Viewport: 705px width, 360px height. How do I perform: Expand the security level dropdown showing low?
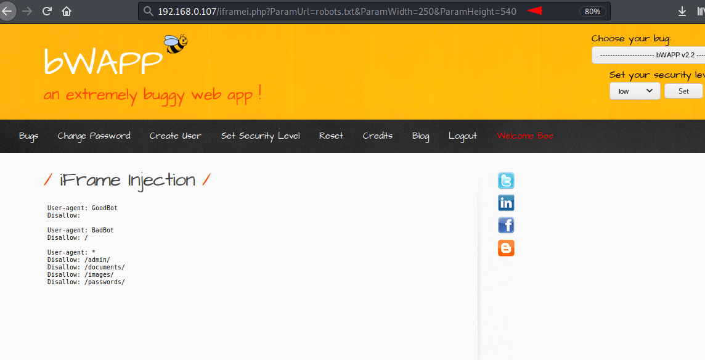pyautogui.click(x=634, y=91)
